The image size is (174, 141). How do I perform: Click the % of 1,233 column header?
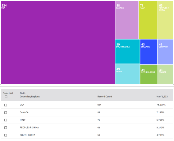(162, 96)
